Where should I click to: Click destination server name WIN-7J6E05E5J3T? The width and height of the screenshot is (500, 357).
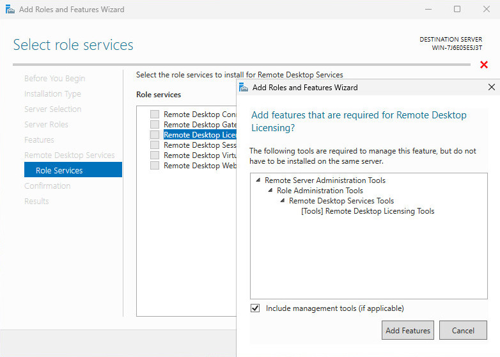click(x=457, y=48)
